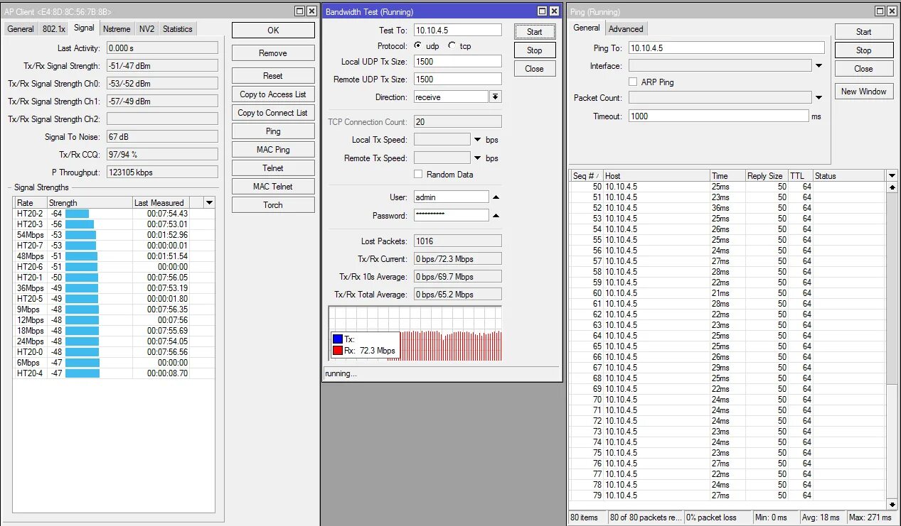Expand the Local Tx Speed arrow
Image resolution: width=901 pixels, height=526 pixels.
[477, 140]
